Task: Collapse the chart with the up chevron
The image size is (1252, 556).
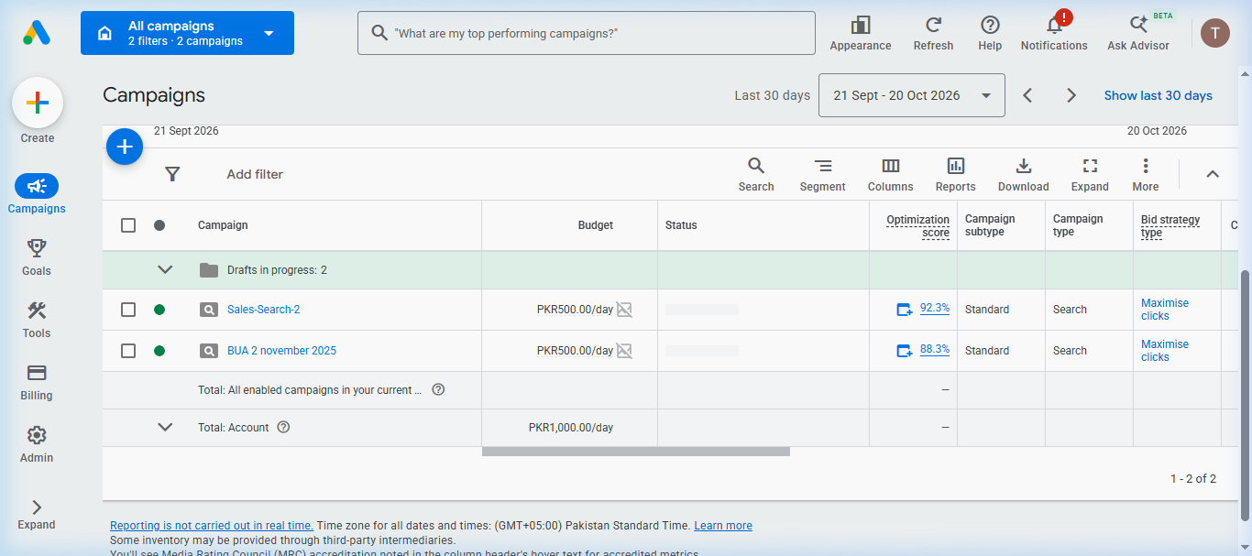Action: tap(1213, 174)
